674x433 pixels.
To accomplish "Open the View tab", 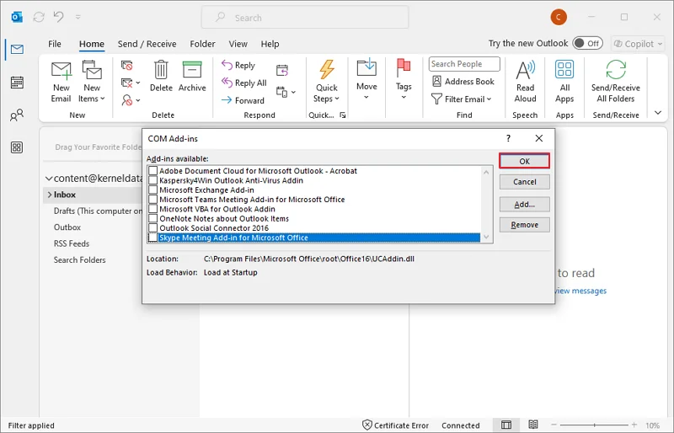I will point(238,44).
